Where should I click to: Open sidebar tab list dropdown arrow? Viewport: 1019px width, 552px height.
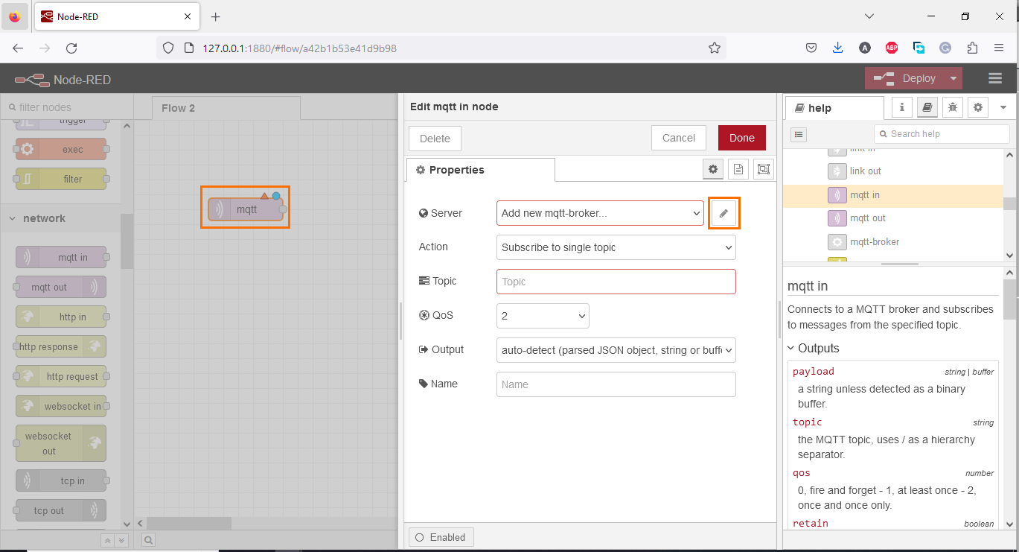1003,108
